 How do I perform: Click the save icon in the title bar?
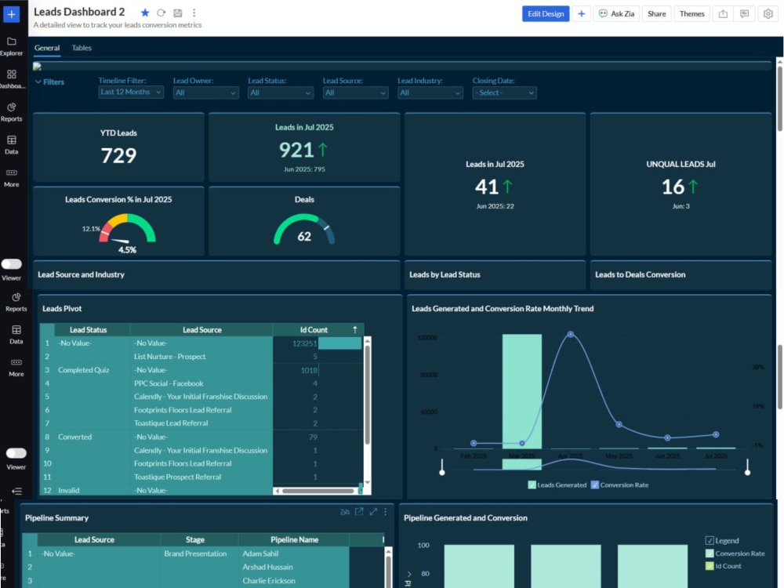pos(177,13)
